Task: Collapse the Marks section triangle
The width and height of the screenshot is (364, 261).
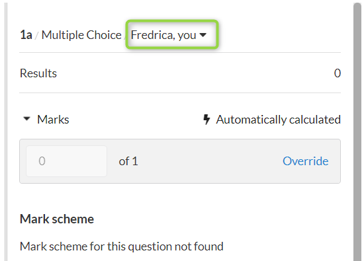Action: click(x=27, y=119)
